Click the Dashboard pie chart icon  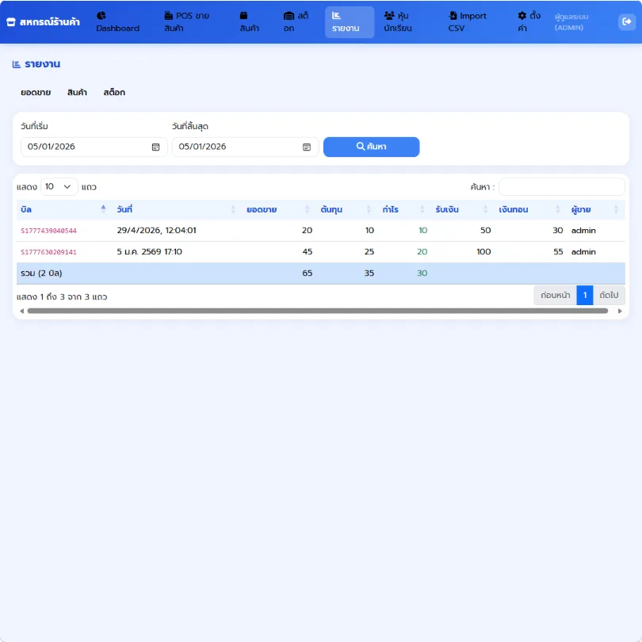pyautogui.click(x=101, y=16)
